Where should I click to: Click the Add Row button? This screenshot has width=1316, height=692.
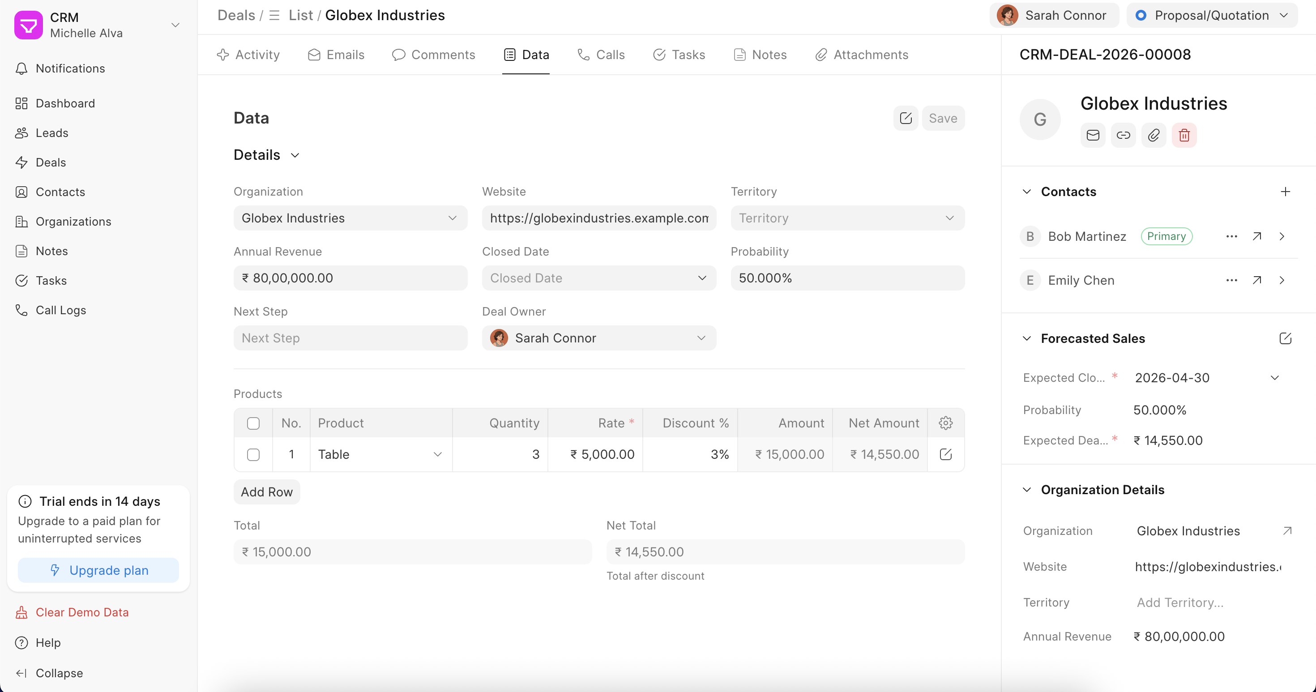[266, 492]
